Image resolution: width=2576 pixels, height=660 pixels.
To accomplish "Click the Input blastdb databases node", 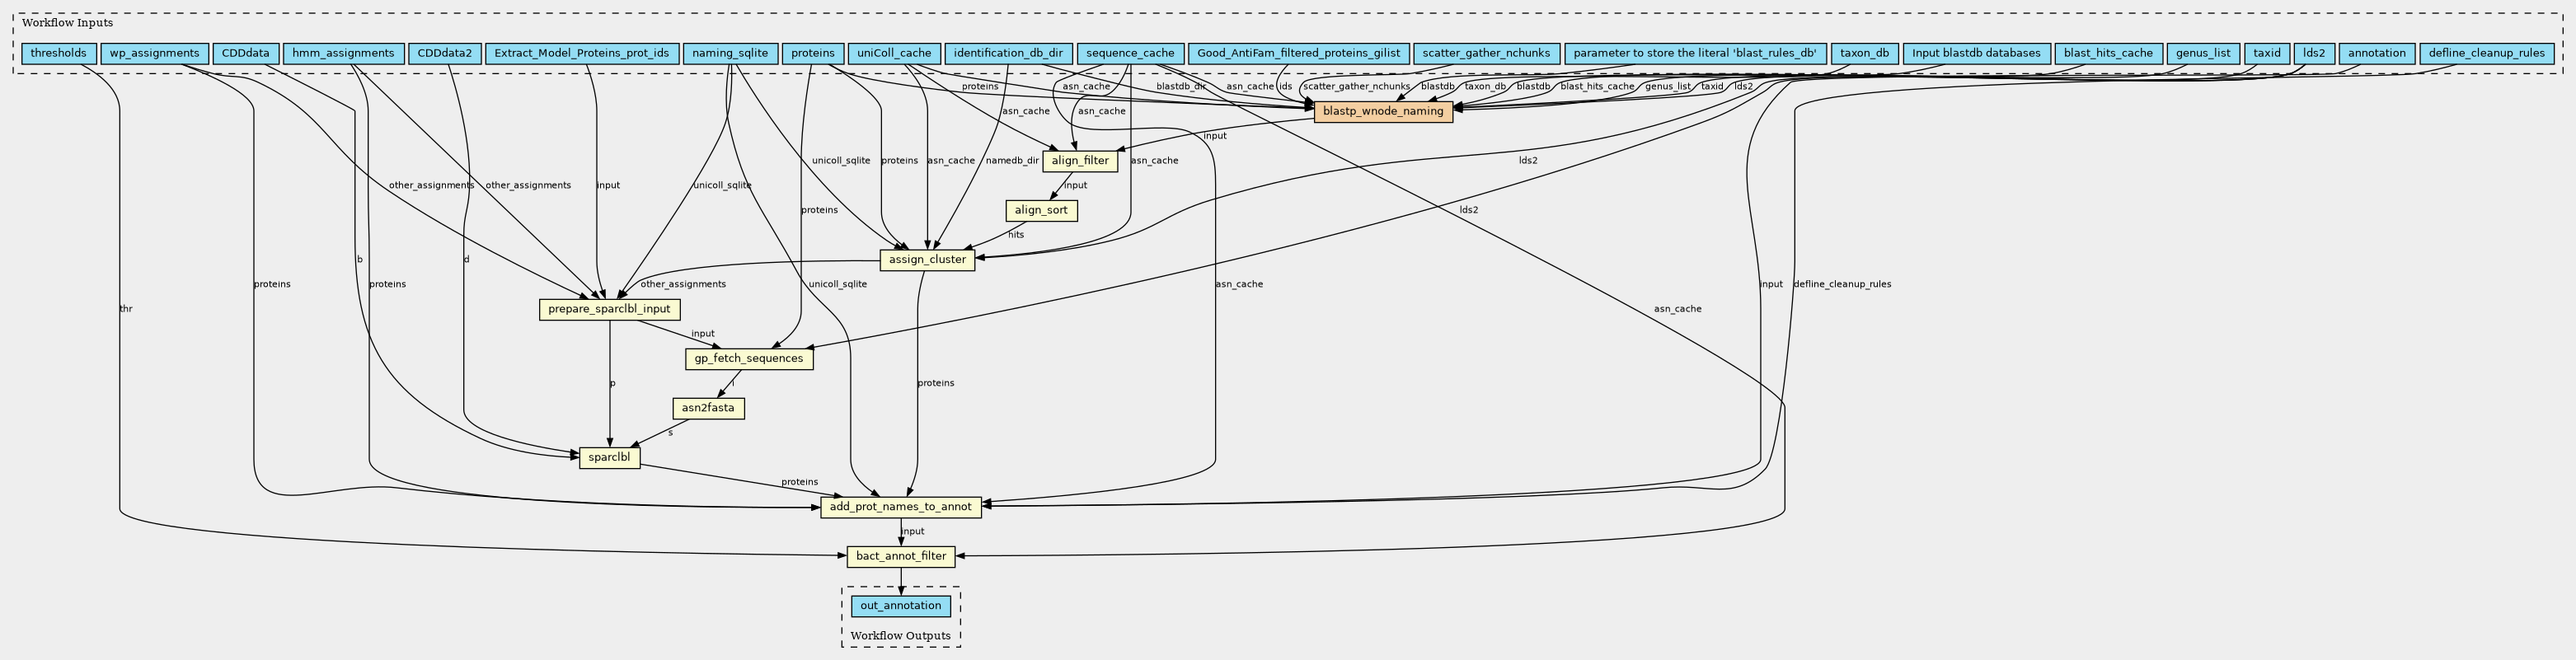I will pyautogui.click(x=1975, y=53).
